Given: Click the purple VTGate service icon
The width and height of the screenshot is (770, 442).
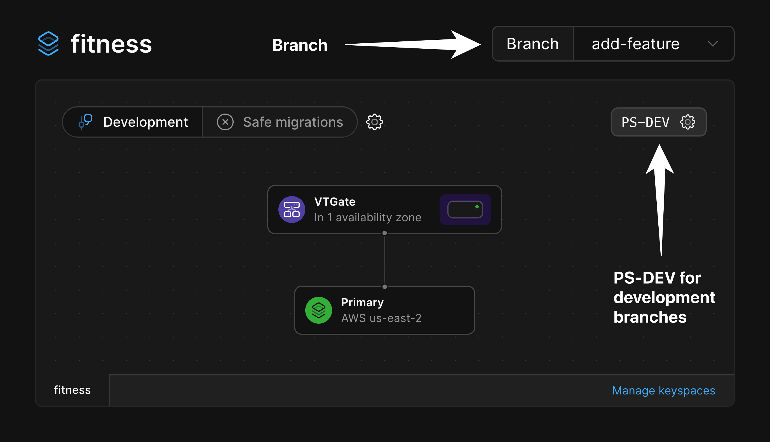Looking at the screenshot, I should click(291, 210).
